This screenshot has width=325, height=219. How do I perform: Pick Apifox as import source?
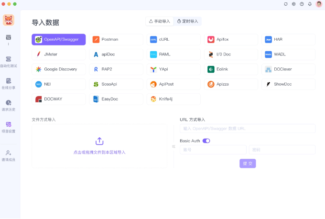click(x=231, y=39)
